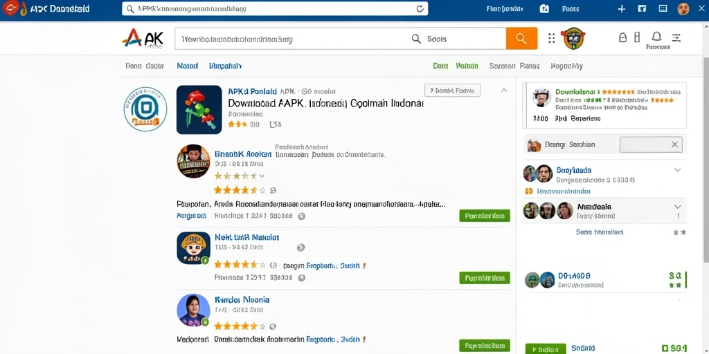Click the filter sliders icon in the header
This screenshot has height=354, width=709.
pos(676,37)
